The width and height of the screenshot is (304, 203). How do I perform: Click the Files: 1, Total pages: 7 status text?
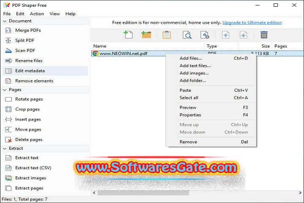(24, 199)
